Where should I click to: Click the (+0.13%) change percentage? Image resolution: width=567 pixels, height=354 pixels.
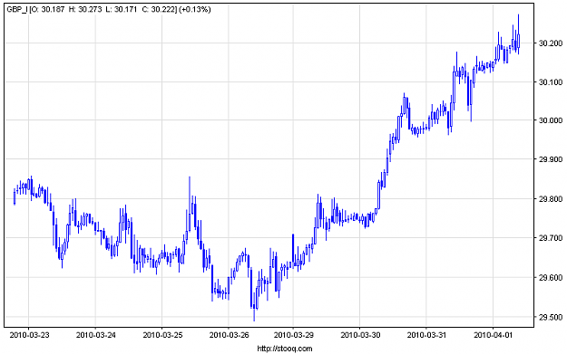click(195, 10)
